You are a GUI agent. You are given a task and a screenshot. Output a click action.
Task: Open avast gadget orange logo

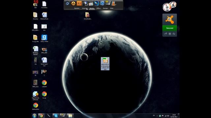(169, 20)
